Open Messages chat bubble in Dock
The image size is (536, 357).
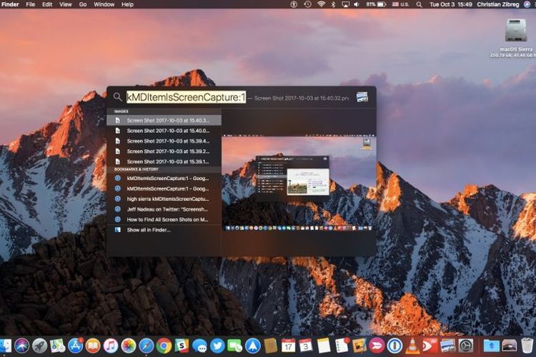coord(199,346)
